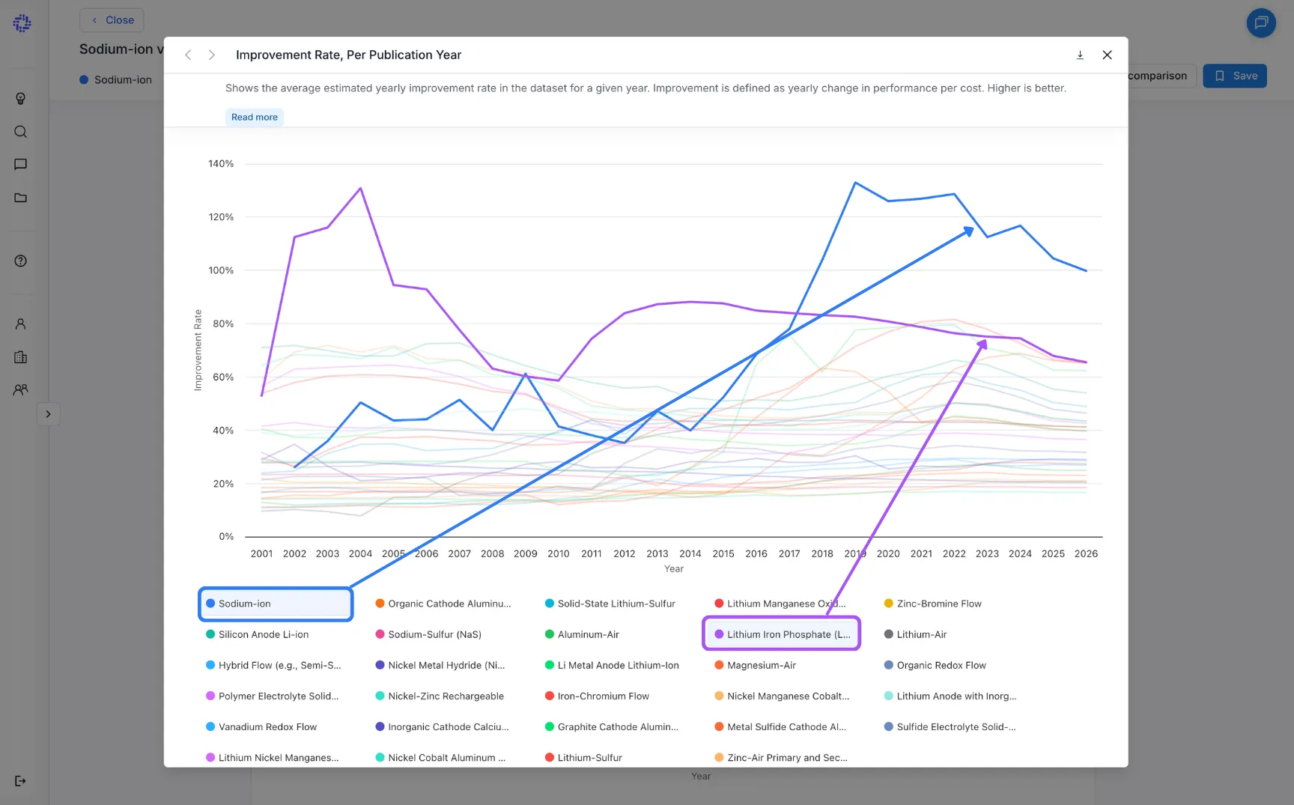Toggle Lithium-Air legend series
The width and height of the screenshot is (1294, 805).
click(x=915, y=634)
